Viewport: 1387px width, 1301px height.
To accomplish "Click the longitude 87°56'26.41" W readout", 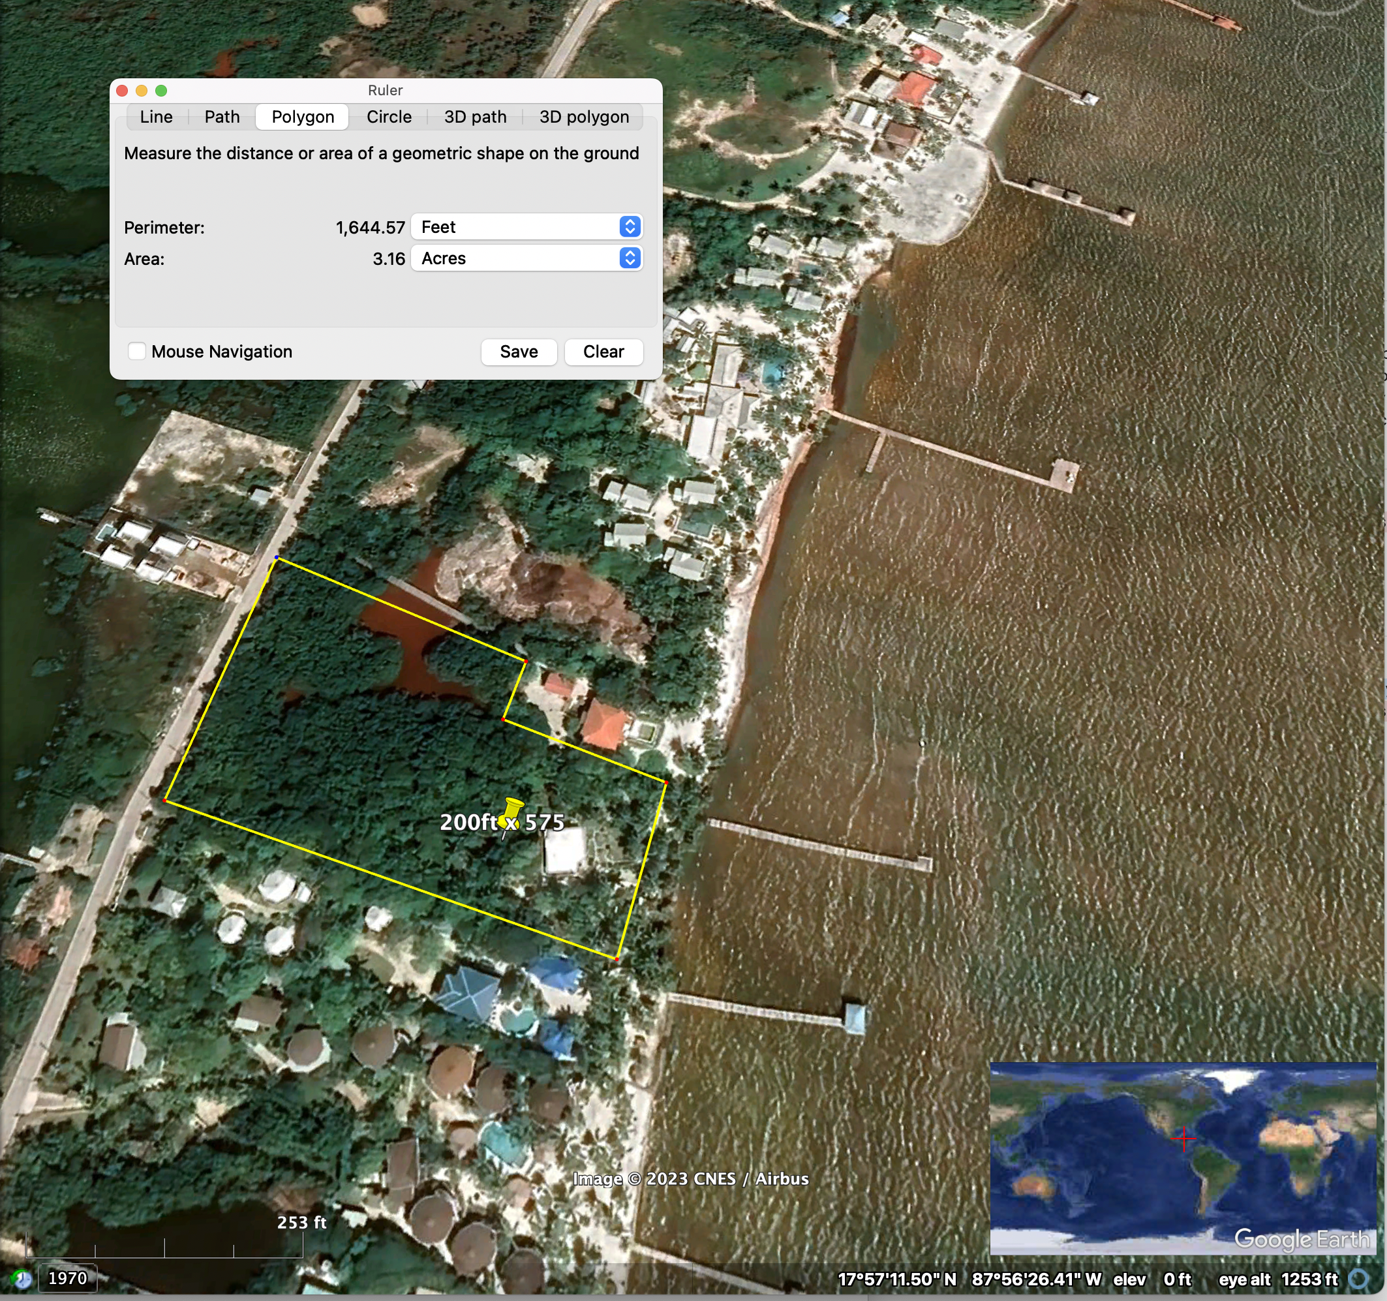I will [1037, 1279].
